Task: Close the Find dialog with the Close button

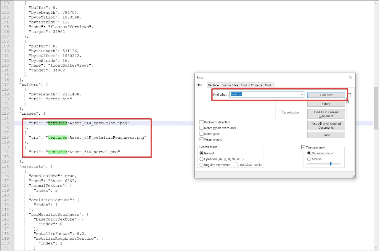Action: pos(326,135)
